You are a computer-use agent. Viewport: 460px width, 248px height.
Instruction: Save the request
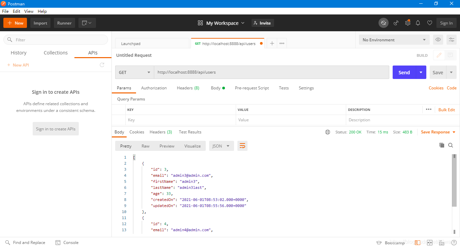(438, 72)
